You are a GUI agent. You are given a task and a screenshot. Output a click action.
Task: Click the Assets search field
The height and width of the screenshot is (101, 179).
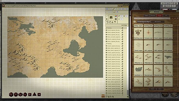[x=152, y=18]
